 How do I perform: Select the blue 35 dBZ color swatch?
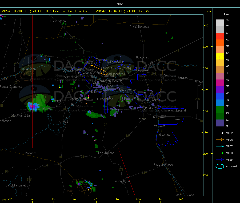(x=220, y=96)
